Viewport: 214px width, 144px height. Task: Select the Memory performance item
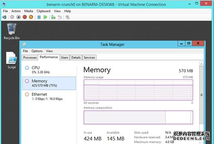[x=49, y=83]
